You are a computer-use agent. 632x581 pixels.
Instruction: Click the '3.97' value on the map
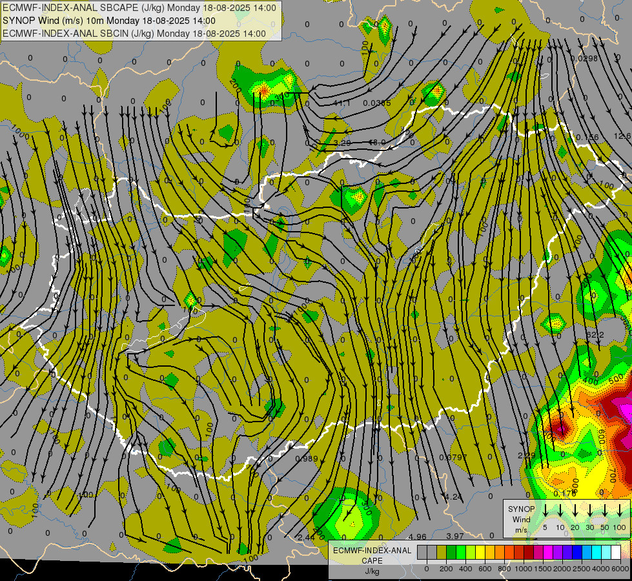pos(455,536)
